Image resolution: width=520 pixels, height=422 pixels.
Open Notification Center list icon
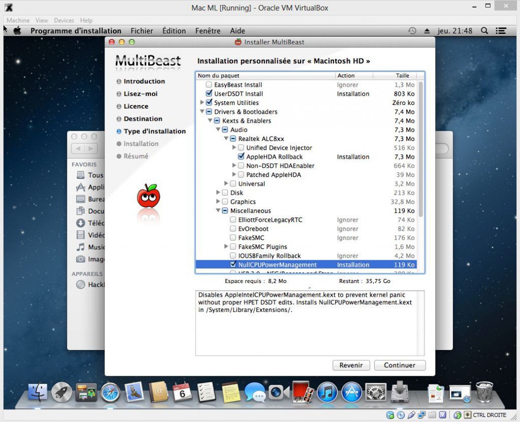[x=501, y=31]
